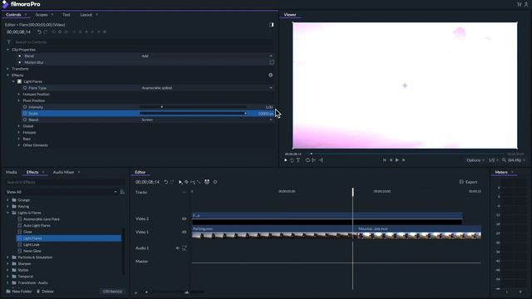The height and width of the screenshot is (299, 532).
Task: Click the circle icon in Editor toolbar
Action: tap(215, 182)
